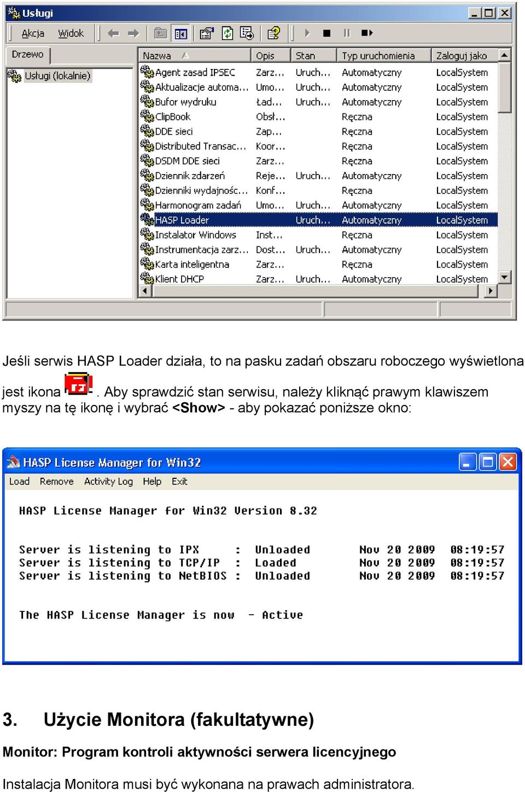Image resolution: width=525 pixels, height=792 pixels.
Task: Click horizontal scrollbar right arrow
Action: (x=491, y=291)
